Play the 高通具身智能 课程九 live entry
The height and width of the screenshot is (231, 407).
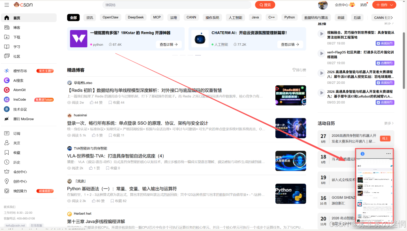pyautogui.click(x=321, y=93)
